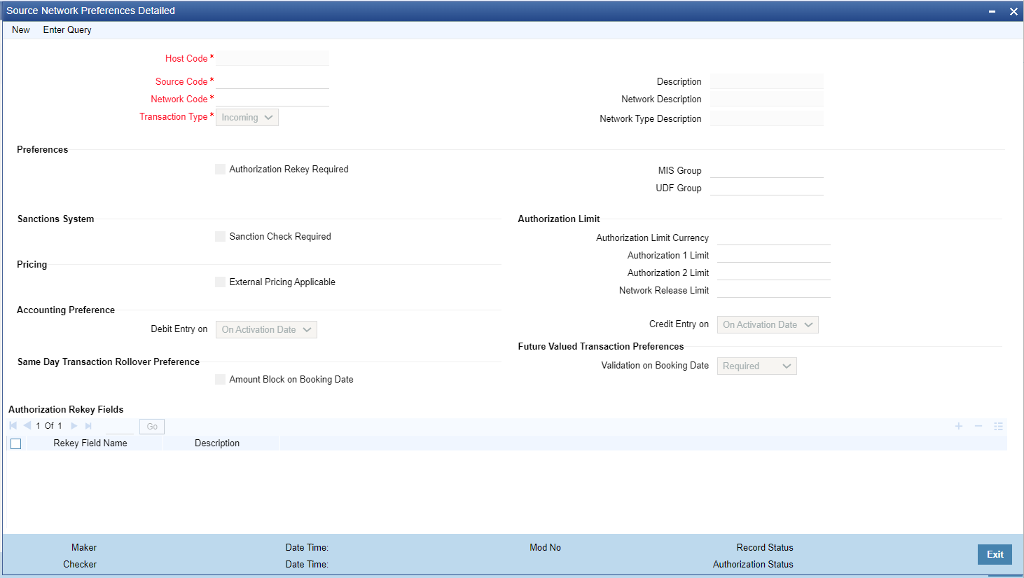1024x578 pixels.
Task: Click Future Valued Transaction Preferences heading
Action: click(601, 347)
